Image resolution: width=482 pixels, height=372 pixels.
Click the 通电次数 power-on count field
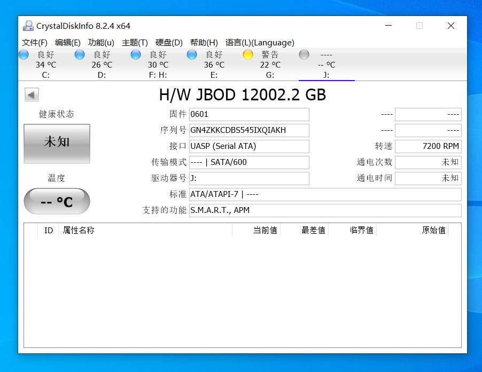[428, 162]
